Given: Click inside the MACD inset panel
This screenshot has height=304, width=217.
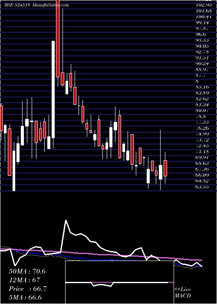Looking at the screenshot, I should (x=119, y=282).
